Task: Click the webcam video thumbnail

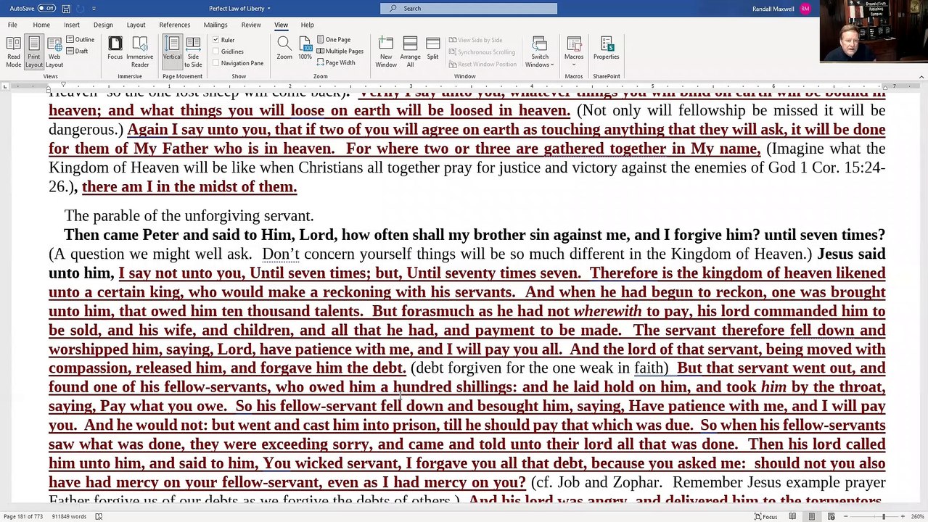Action: 874,32
